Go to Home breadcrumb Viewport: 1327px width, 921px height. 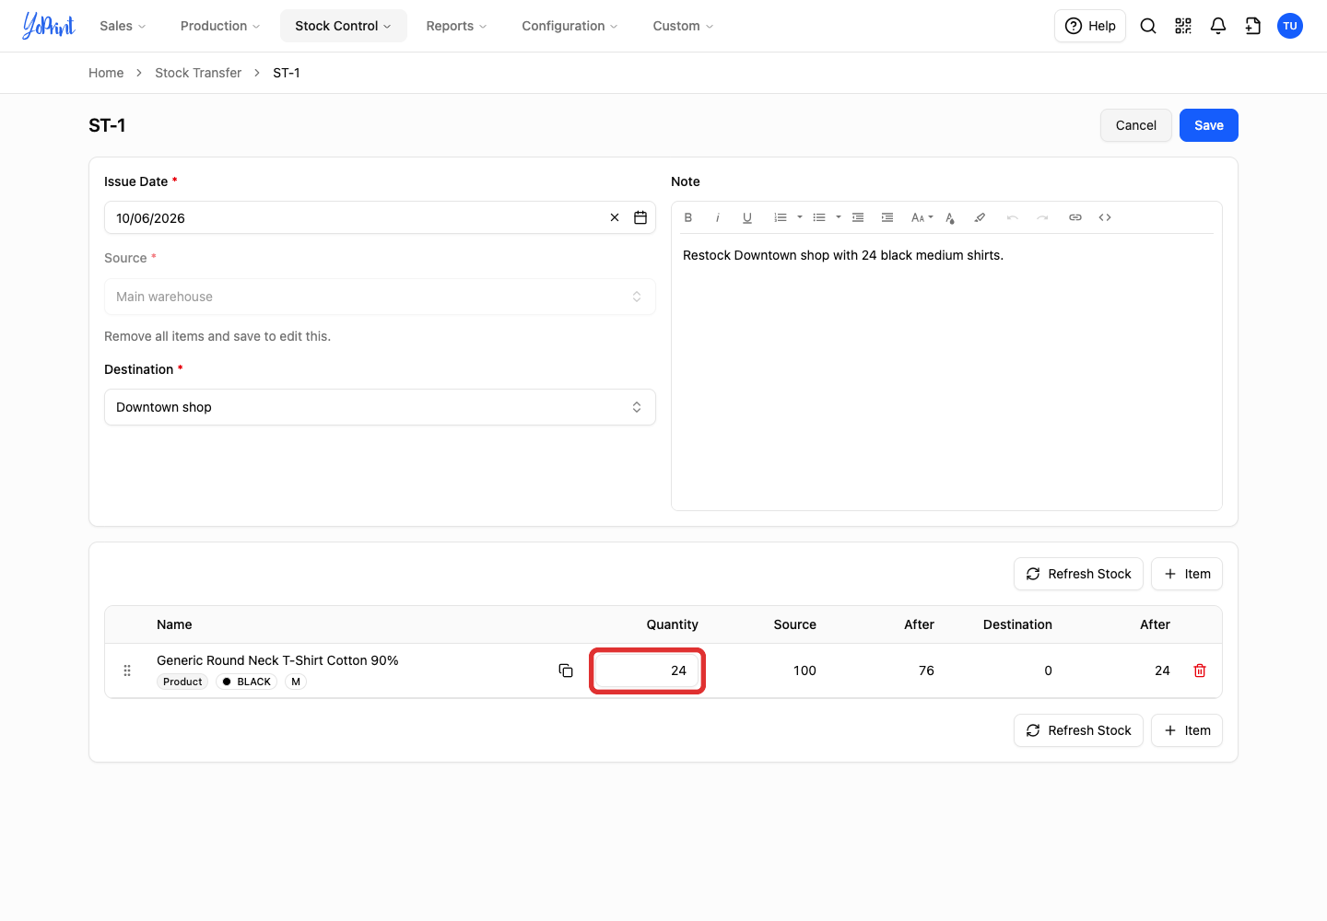(106, 73)
